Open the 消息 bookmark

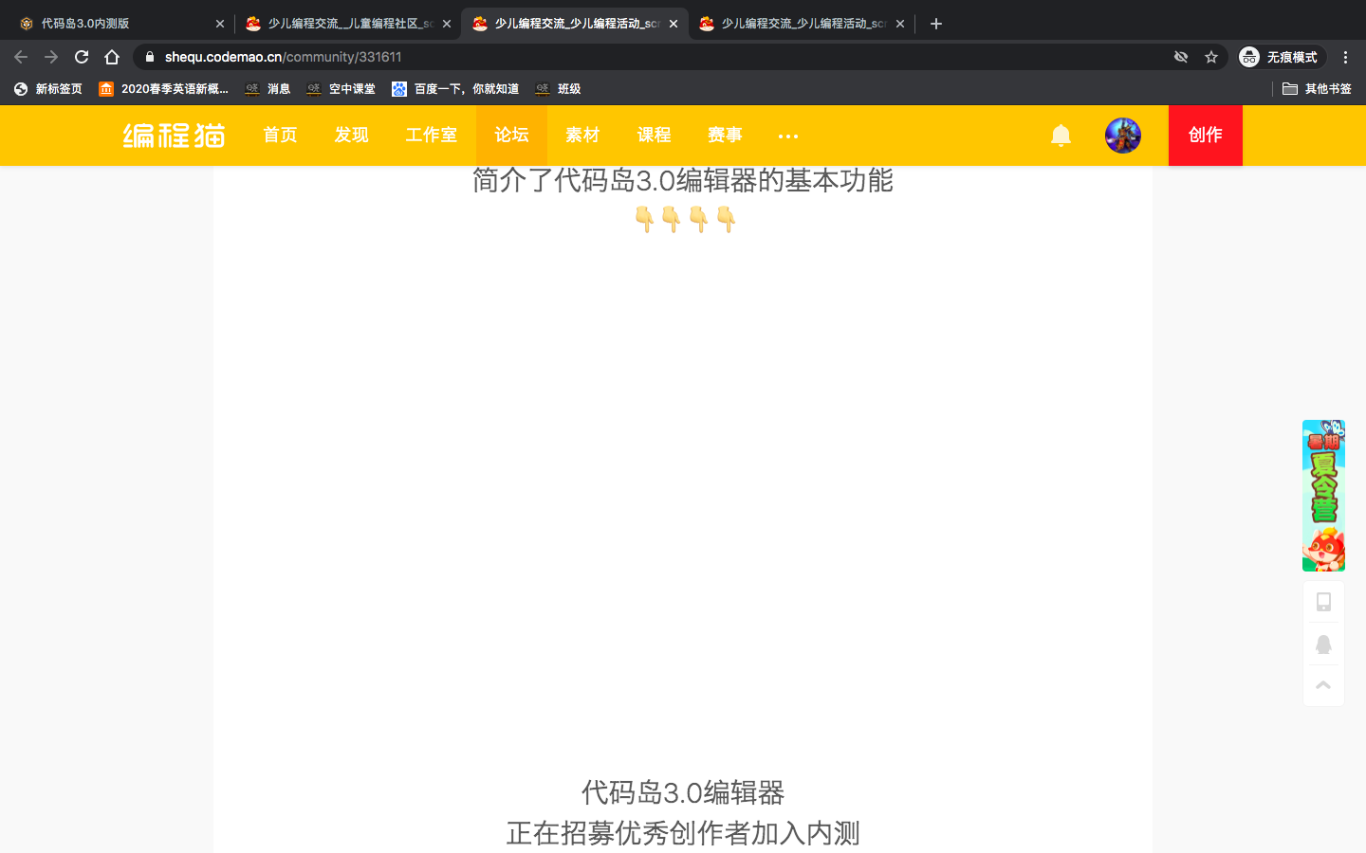tap(268, 89)
